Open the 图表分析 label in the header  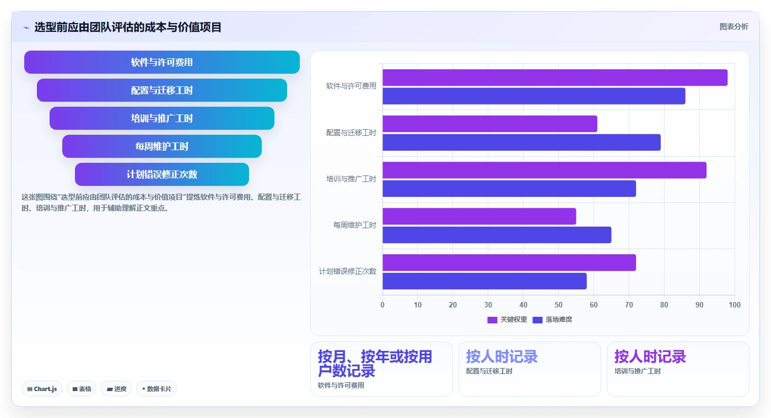tap(734, 26)
